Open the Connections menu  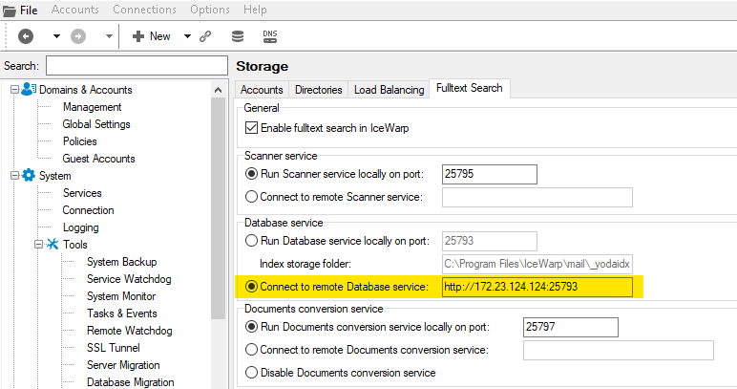coord(144,10)
